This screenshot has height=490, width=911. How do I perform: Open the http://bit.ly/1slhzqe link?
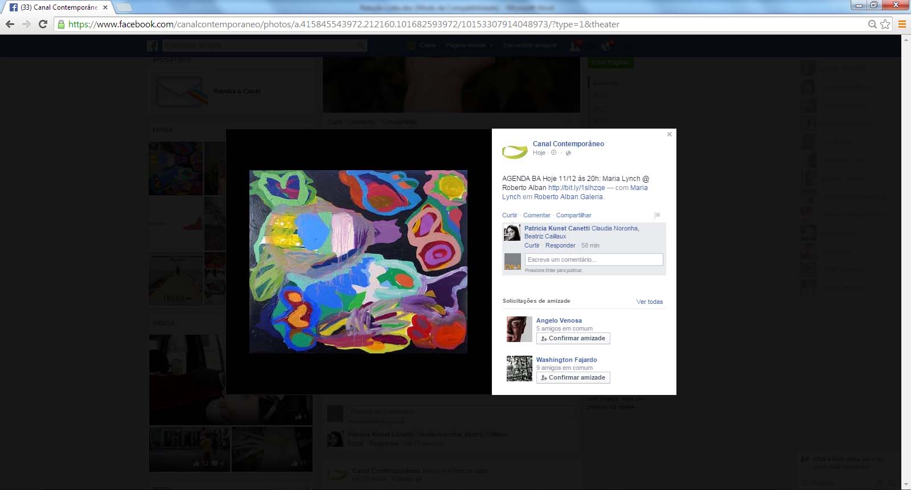point(577,188)
